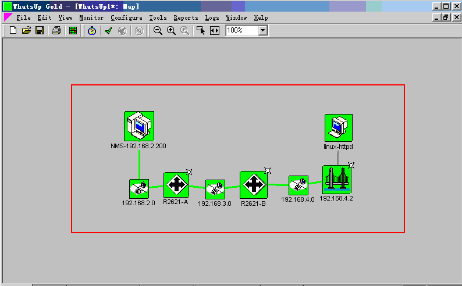Image resolution: width=462 pixels, height=286 pixels.
Task: Click the 192.168.3.0 label text
Action: (215, 203)
